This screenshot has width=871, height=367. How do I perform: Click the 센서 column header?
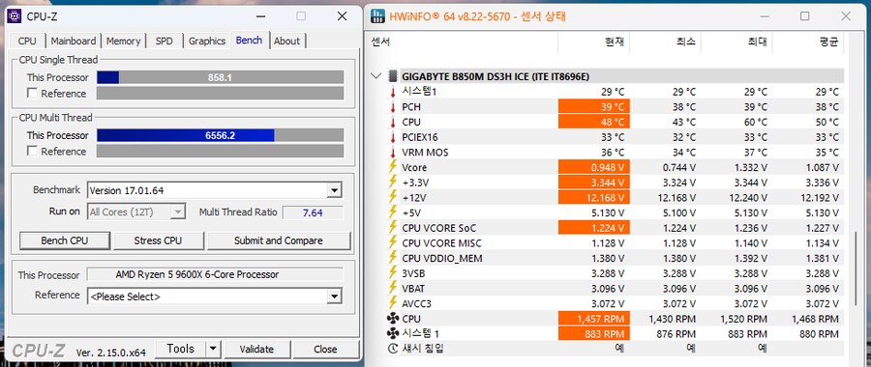[464, 42]
